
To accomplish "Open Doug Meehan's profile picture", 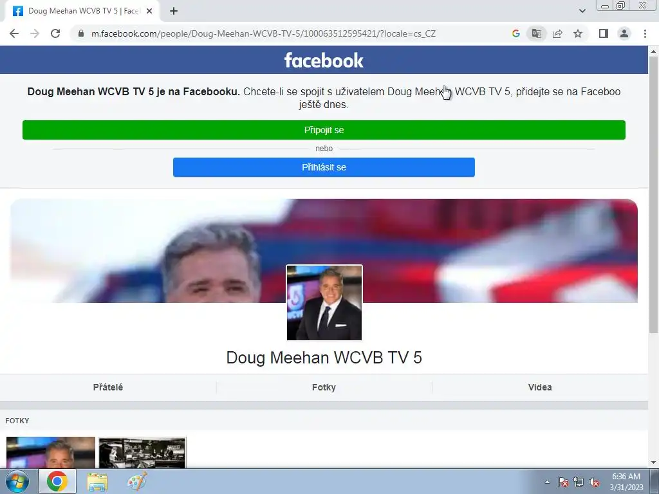I will click(324, 302).
